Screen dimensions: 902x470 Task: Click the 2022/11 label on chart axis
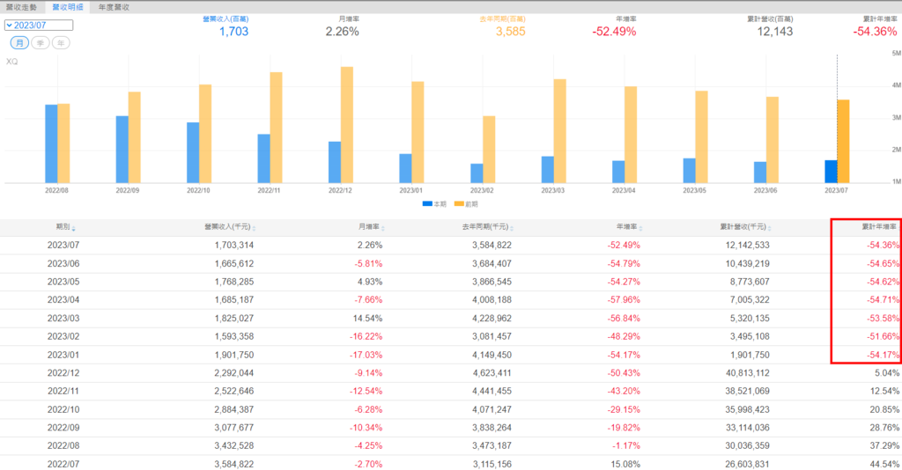click(x=270, y=190)
